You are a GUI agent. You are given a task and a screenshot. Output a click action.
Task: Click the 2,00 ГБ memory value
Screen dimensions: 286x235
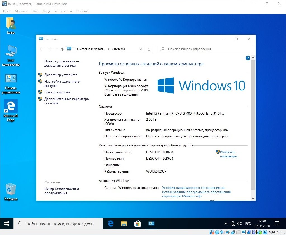pos(151,120)
